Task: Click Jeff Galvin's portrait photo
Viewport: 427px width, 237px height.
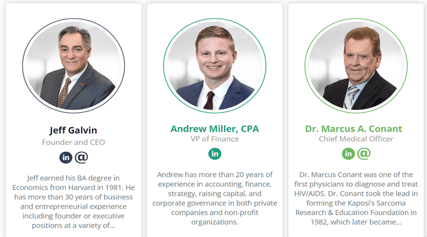Action: pos(74,65)
